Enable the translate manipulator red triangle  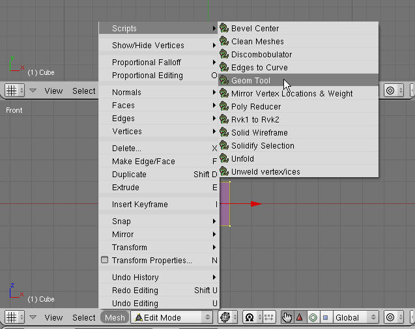300,317
